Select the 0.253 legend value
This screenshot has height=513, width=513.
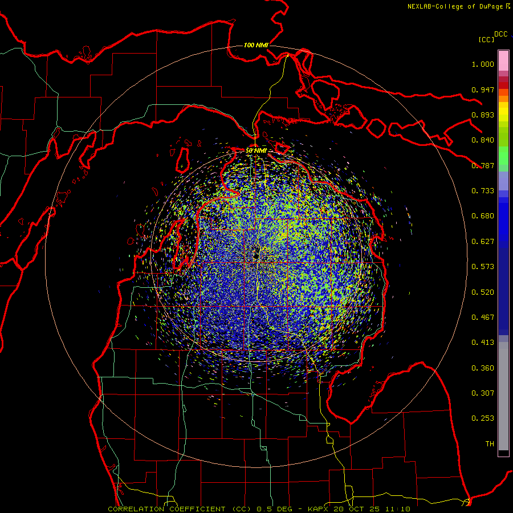click(x=483, y=418)
